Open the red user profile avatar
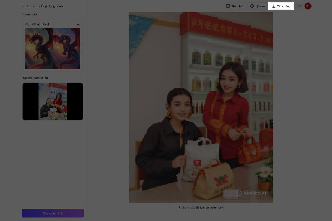The image size is (332, 221). point(308,6)
